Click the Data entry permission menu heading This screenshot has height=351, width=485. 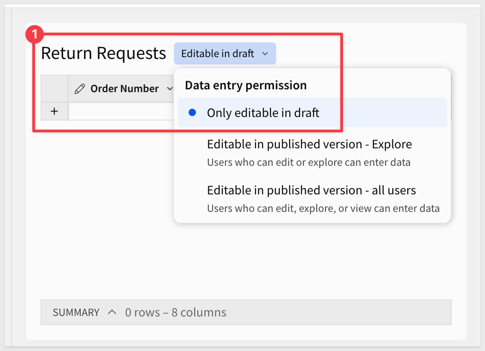(245, 85)
